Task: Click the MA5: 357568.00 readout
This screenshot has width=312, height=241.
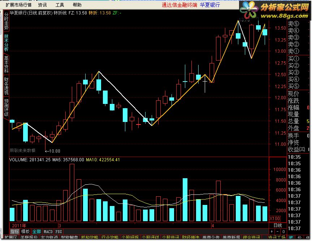Action: (x=68, y=160)
